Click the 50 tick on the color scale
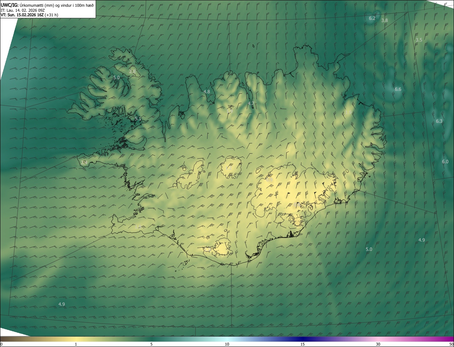This screenshot has width=454, height=347. 451,345
